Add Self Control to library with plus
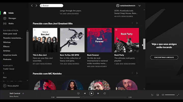The image size is (183, 102). [x=23, y=93]
